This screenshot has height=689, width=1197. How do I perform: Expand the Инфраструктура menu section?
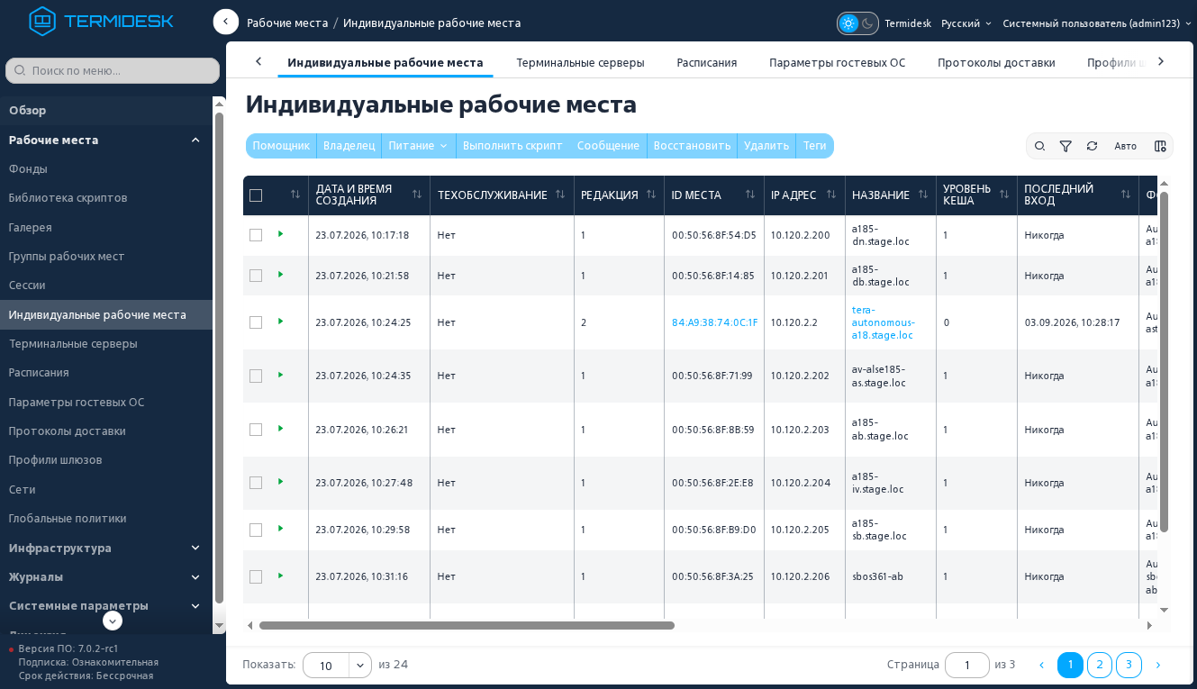coord(106,548)
